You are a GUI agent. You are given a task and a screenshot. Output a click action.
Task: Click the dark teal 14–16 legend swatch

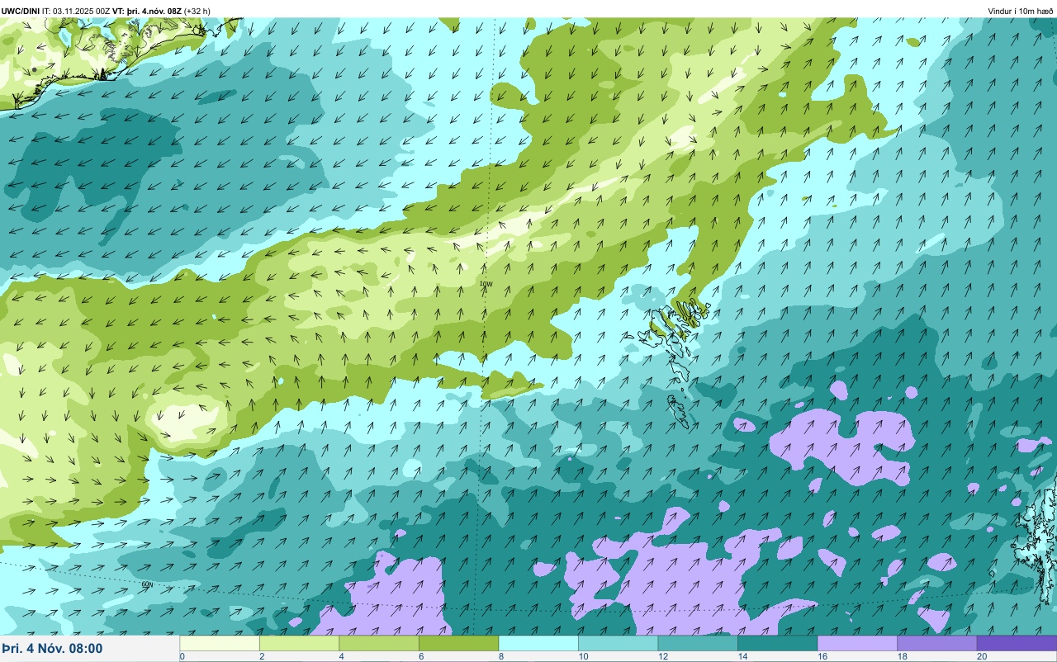(777, 643)
